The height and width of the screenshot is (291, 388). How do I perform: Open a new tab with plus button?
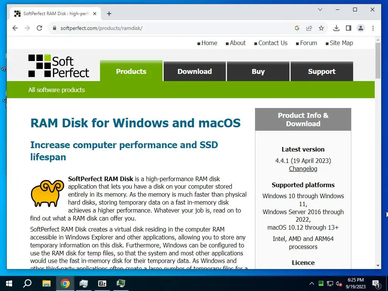(x=109, y=14)
